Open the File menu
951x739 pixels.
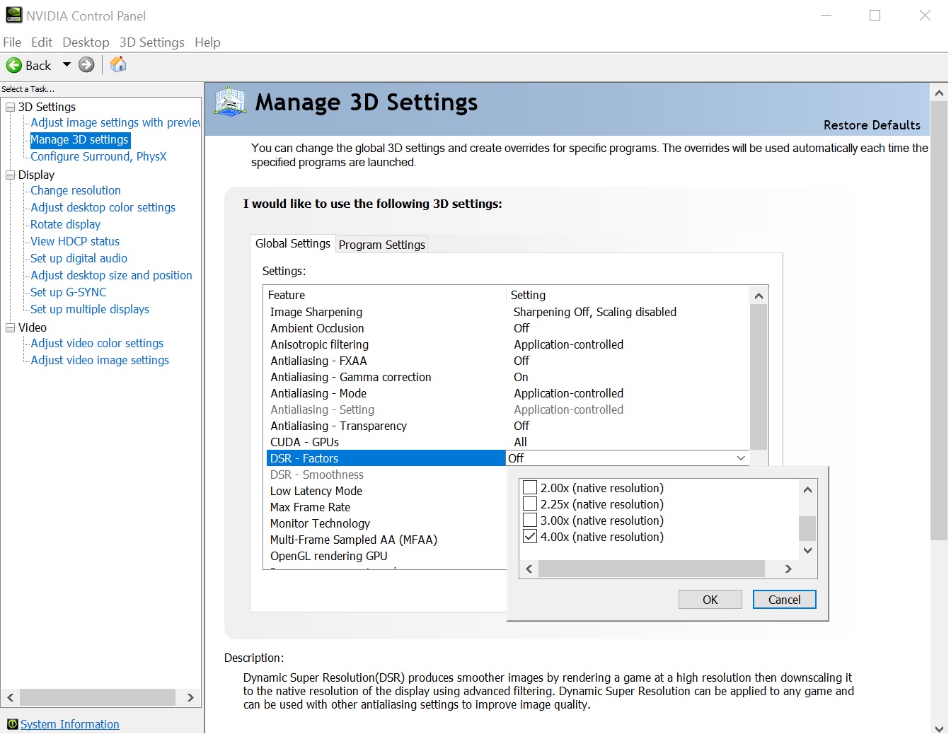click(x=12, y=42)
